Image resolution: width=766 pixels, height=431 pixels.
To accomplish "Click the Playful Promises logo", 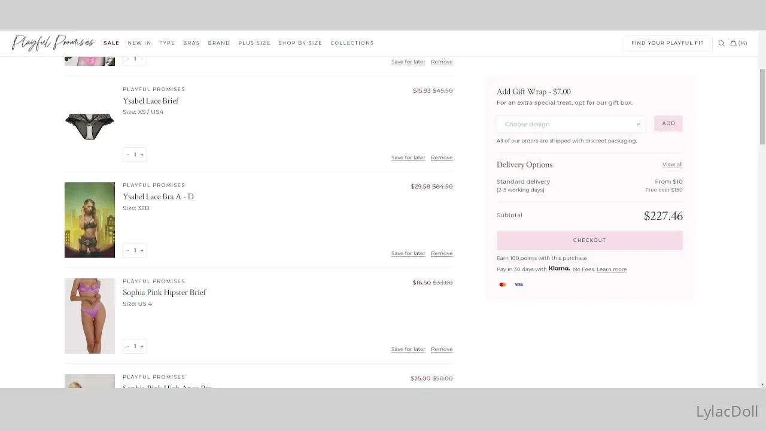I will click(53, 43).
